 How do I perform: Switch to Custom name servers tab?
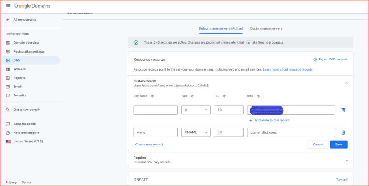click(x=266, y=28)
